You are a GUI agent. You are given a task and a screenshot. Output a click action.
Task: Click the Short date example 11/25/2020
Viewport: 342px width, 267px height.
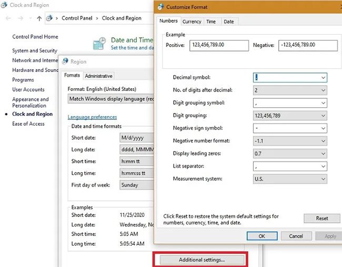[x=132, y=215]
